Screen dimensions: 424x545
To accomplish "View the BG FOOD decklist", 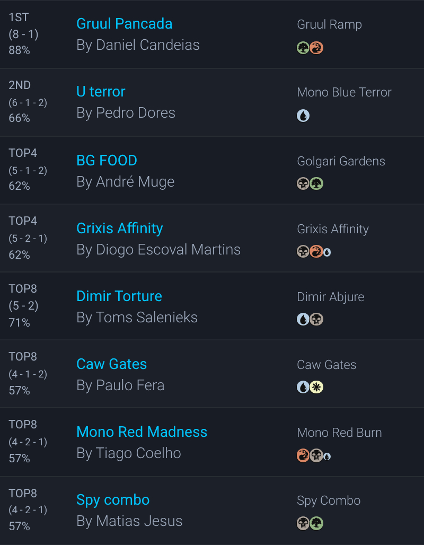I will point(107,160).
